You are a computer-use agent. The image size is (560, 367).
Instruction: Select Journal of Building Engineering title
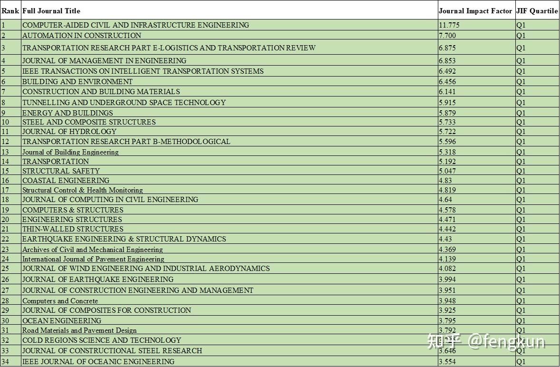point(70,152)
